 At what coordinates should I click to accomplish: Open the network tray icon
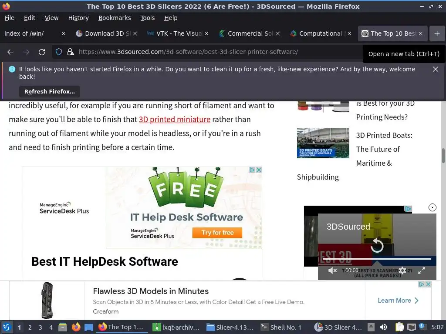[411, 327]
